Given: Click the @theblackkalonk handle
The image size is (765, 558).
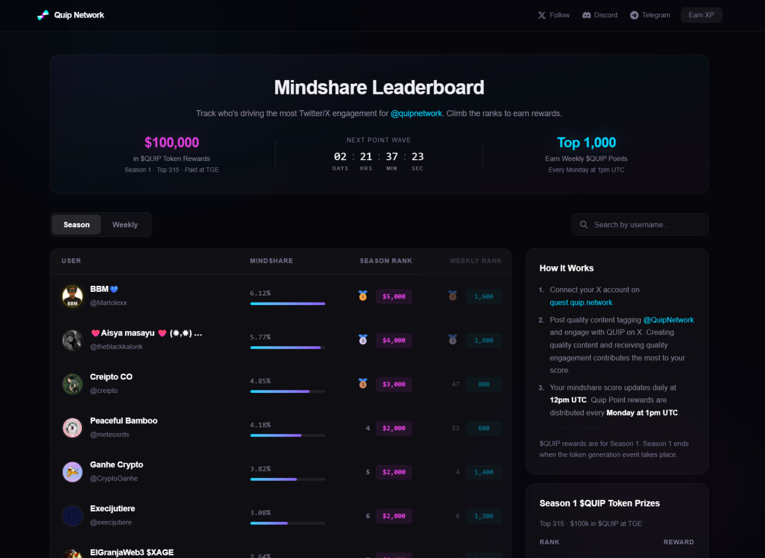Looking at the screenshot, I should [x=117, y=347].
